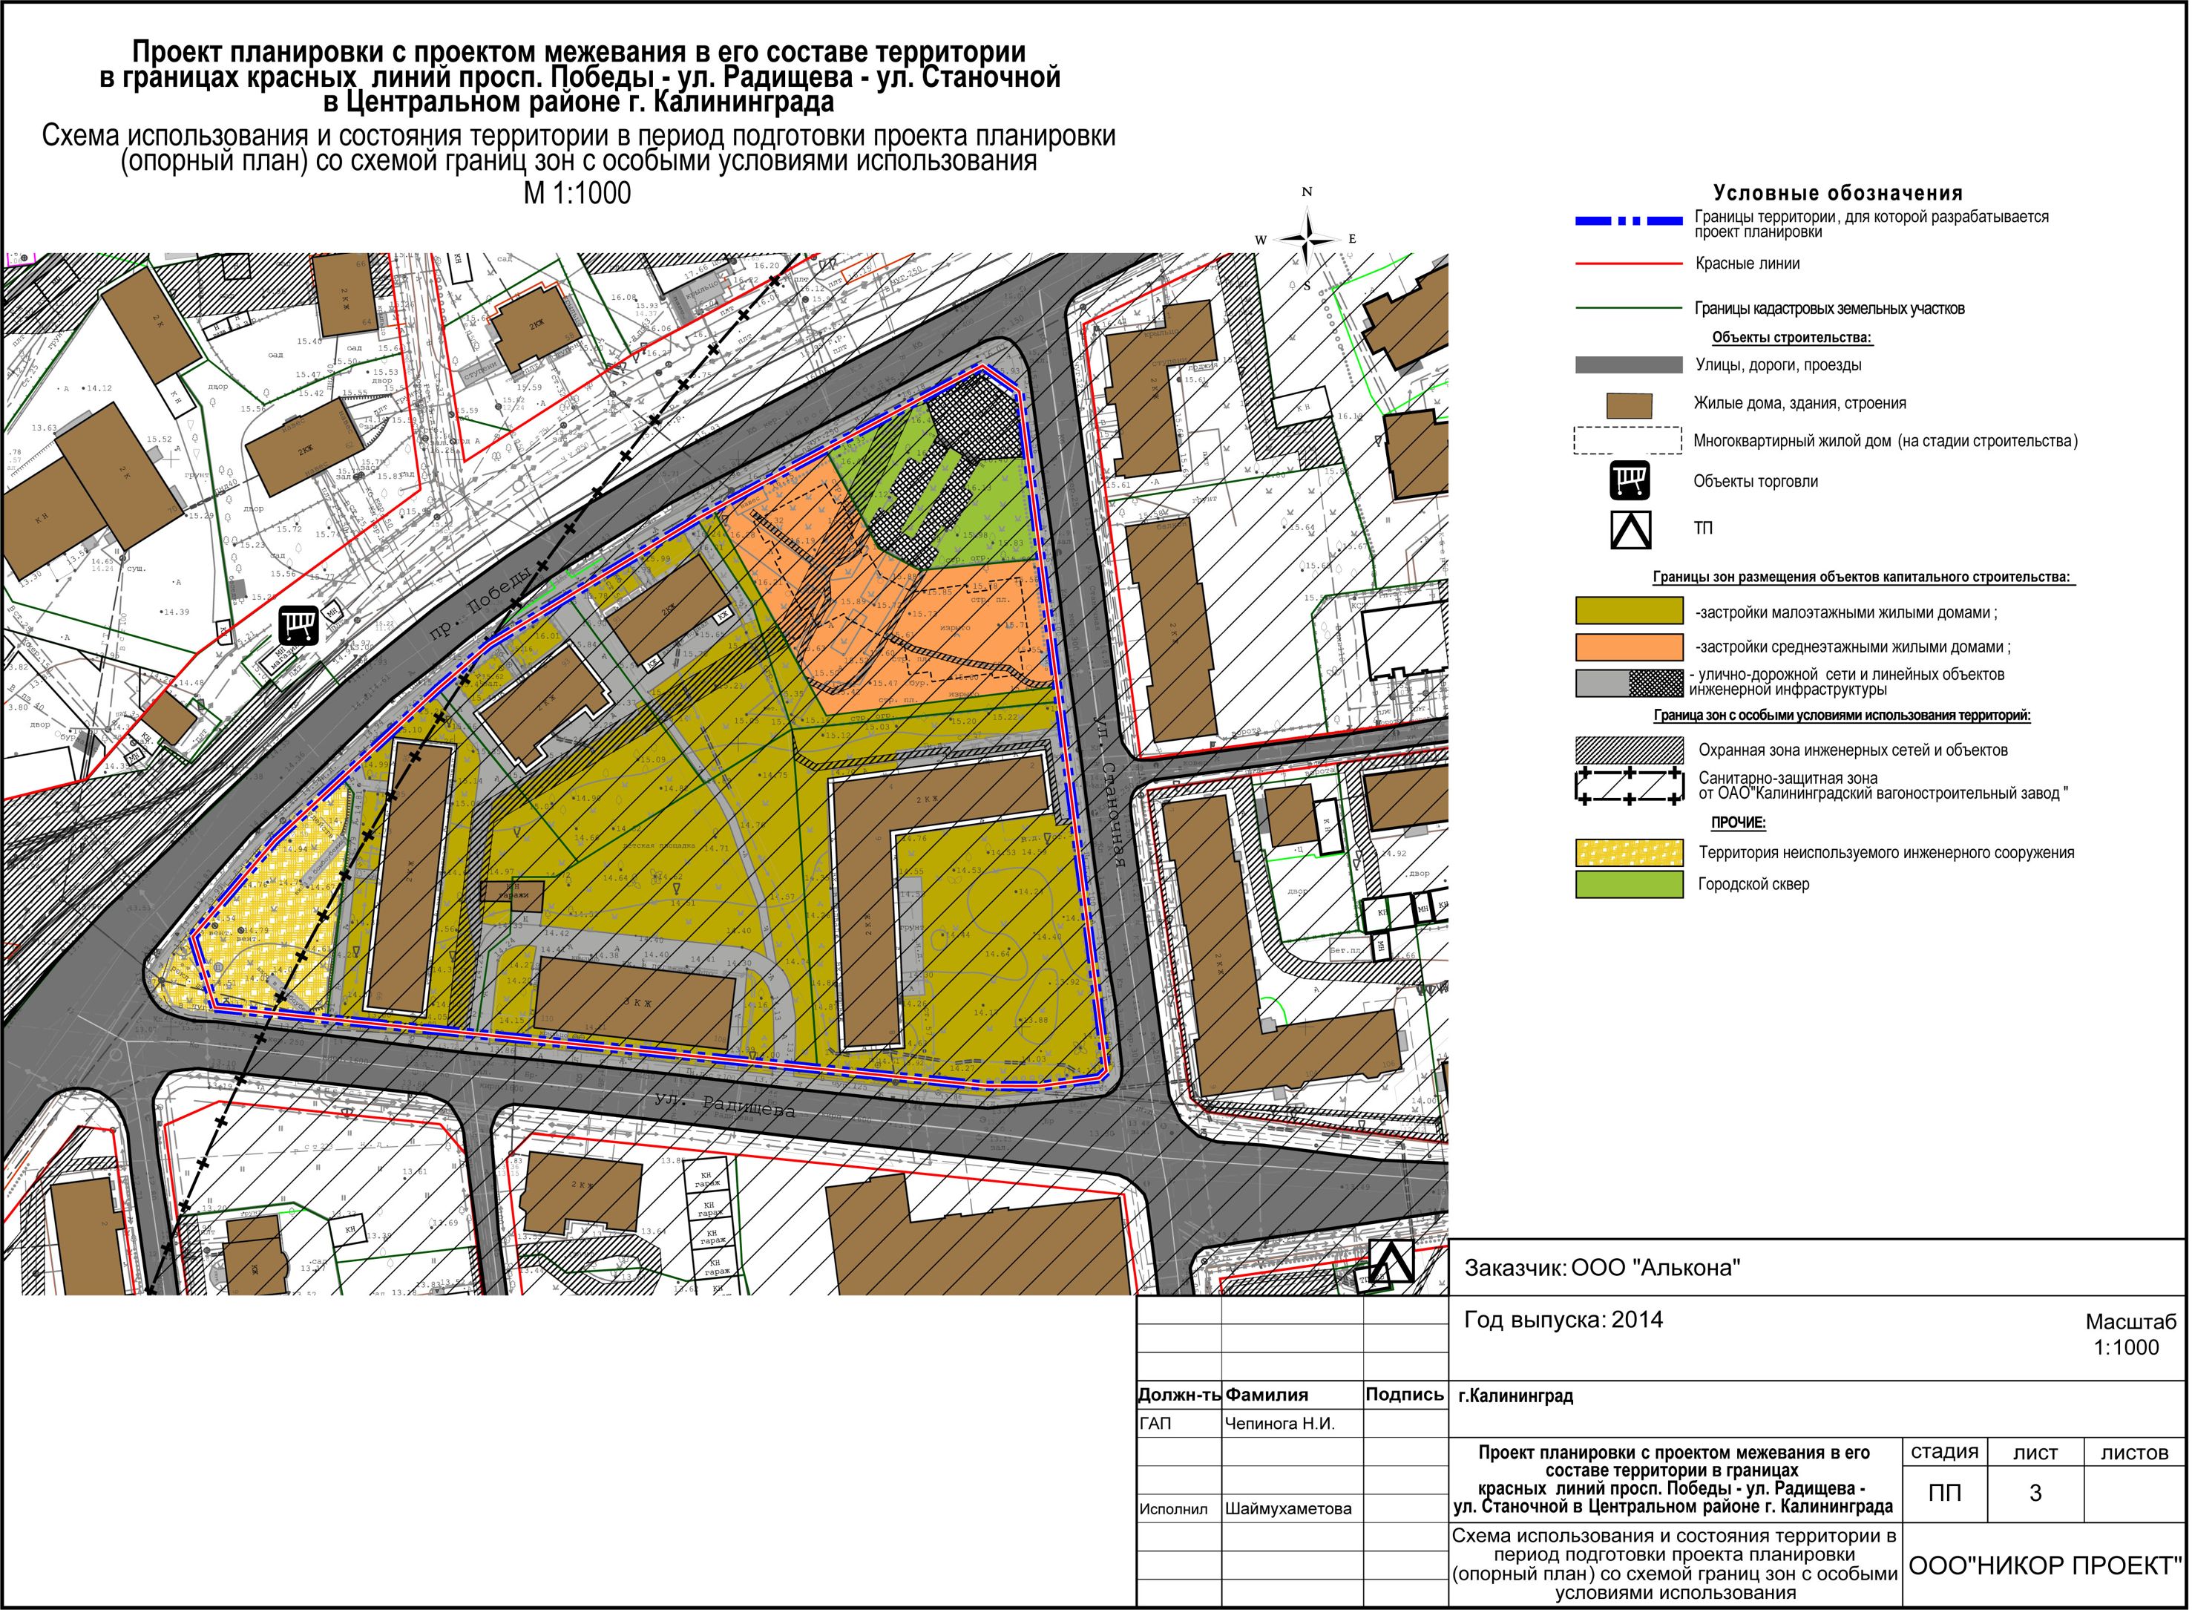This screenshot has width=2192, height=1610.
Task: Click the ООО "НИКОР ПРОЕКТ" title block cell
Action: (x=2044, y=1566)
